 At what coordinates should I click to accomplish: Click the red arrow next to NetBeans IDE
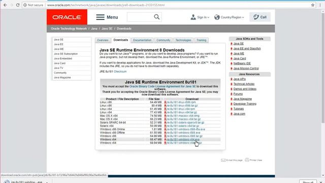tap(232, 64)
